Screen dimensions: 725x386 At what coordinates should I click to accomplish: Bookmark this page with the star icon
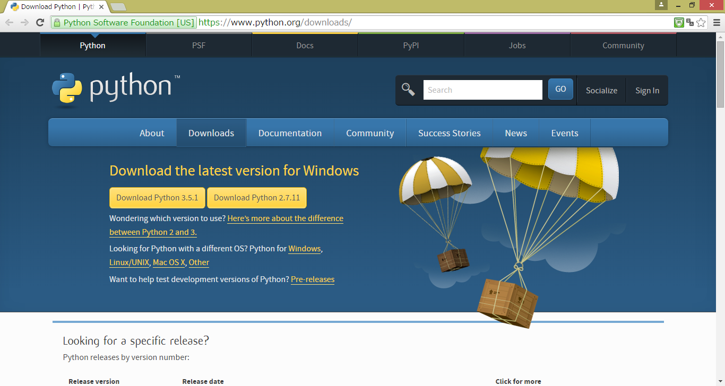click(x=701, y=22)
